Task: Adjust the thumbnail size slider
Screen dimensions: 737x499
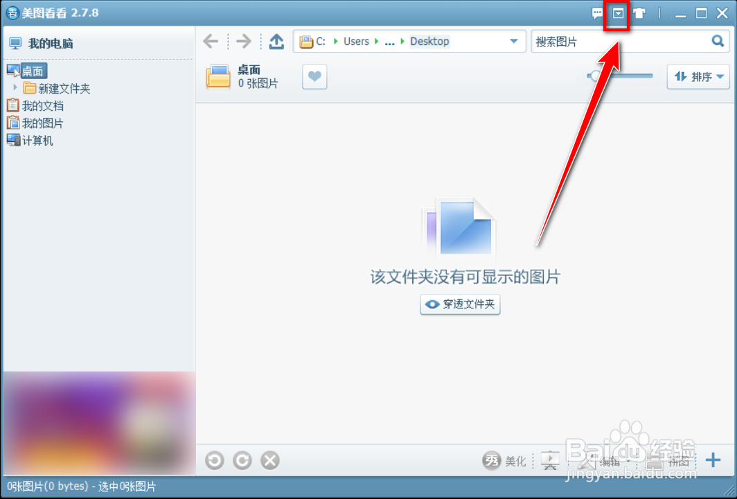Action: pos(621,76)
